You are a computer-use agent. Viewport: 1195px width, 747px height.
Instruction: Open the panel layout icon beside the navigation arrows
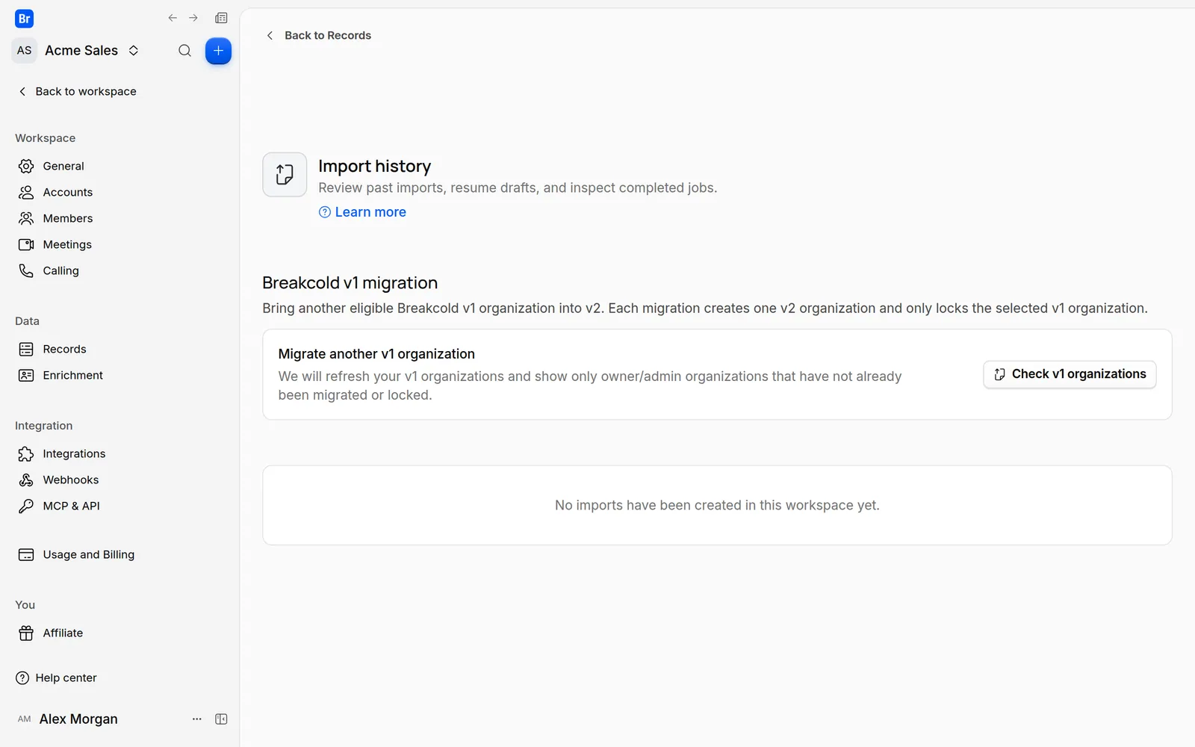(221, 18)
